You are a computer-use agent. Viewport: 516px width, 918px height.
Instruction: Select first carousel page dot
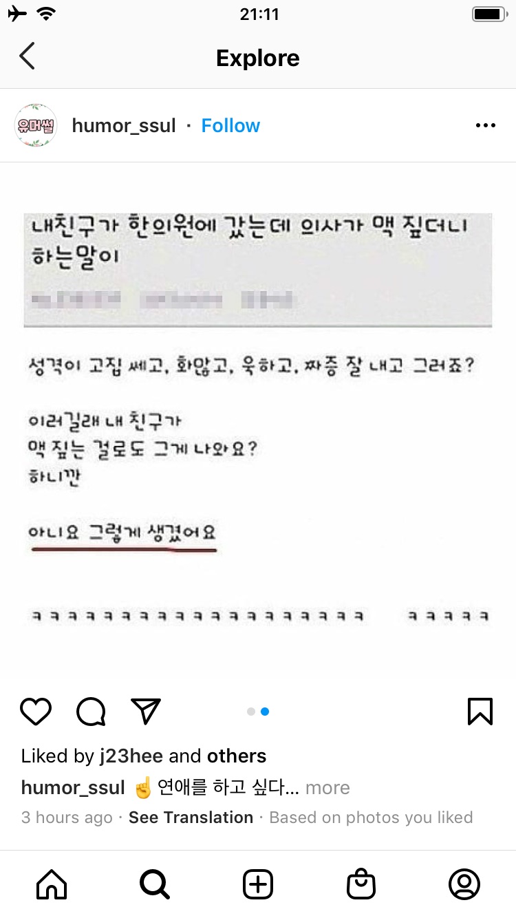(251, 712)
